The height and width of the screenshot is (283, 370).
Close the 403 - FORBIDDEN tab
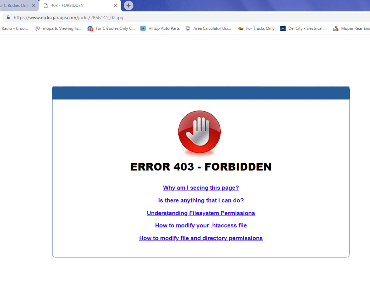coord(115,6)
